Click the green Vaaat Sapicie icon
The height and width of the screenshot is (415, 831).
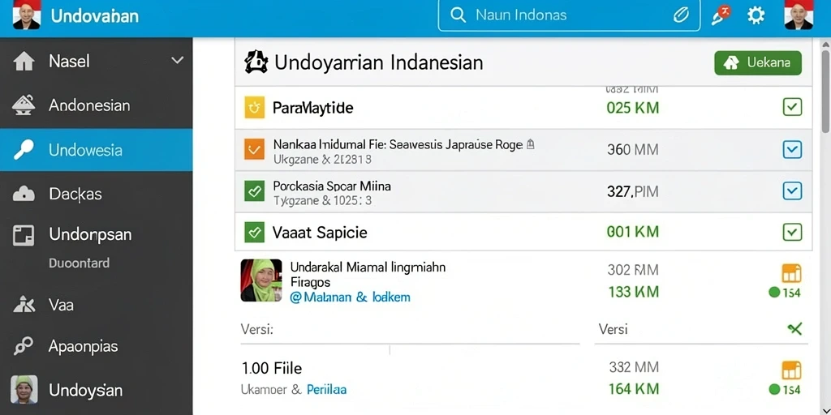tap(254, 232)
